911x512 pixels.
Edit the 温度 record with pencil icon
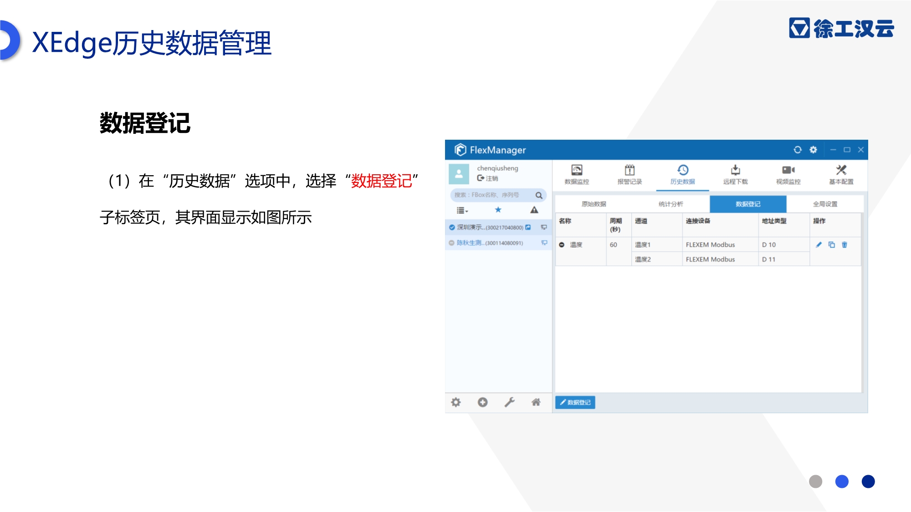pyautogui.click(x=819, y=245)
